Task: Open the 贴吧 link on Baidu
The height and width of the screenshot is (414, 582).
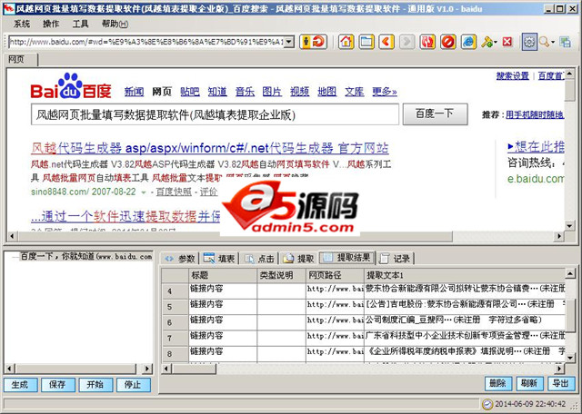Action: coord(190,92)
